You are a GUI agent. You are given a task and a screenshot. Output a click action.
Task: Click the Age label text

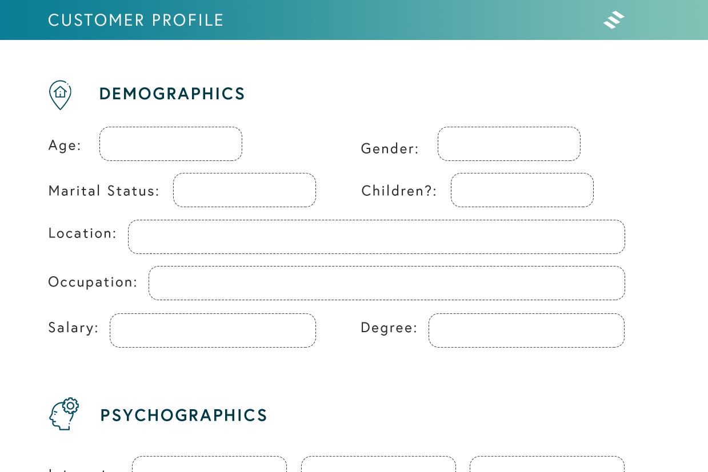(x=65, y=146)
